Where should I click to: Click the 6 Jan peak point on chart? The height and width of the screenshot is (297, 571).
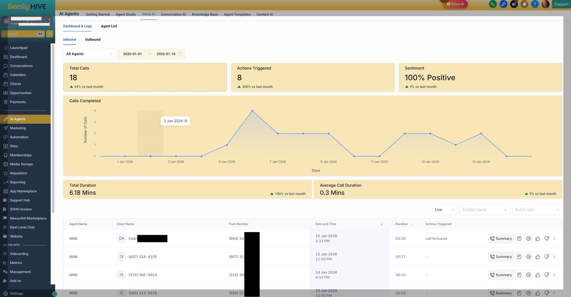click(252, 111)
